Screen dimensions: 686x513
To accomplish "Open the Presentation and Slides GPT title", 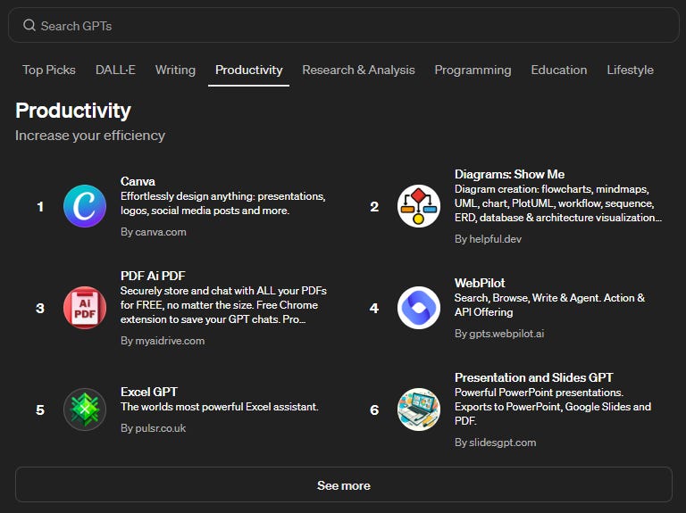I will [534, 377].
